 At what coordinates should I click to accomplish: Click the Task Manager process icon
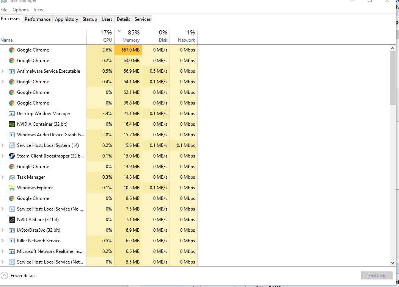click(12, 177)
